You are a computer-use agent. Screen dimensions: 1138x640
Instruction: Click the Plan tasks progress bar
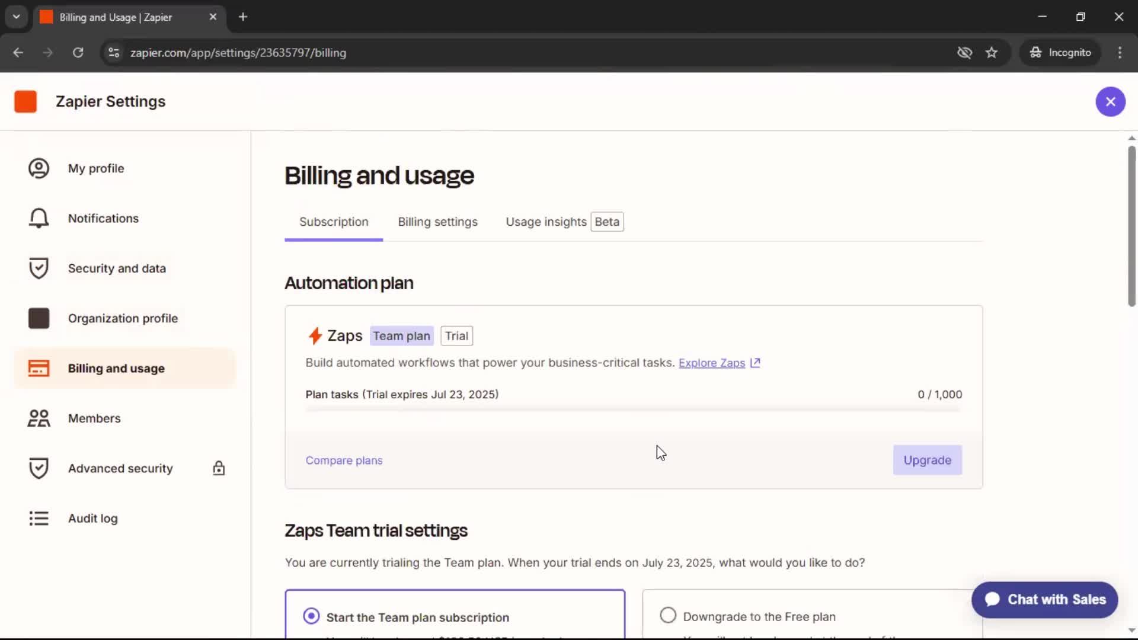click(633, 410)
